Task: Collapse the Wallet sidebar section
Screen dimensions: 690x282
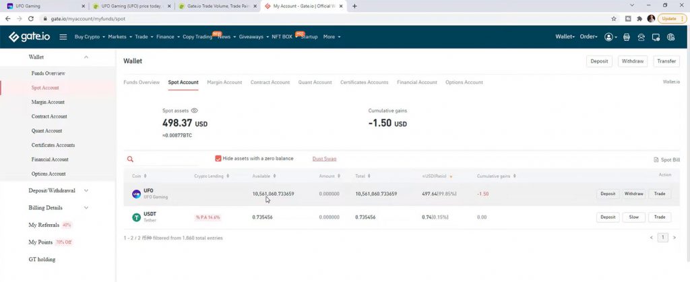Action: click(x=86, y=57)
